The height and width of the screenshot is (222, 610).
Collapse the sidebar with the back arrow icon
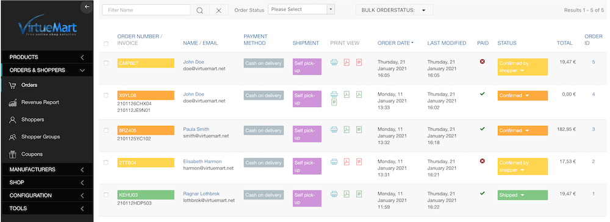[x=87, y=7]
